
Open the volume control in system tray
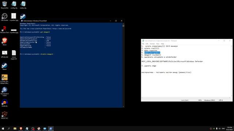pos(219,128)
